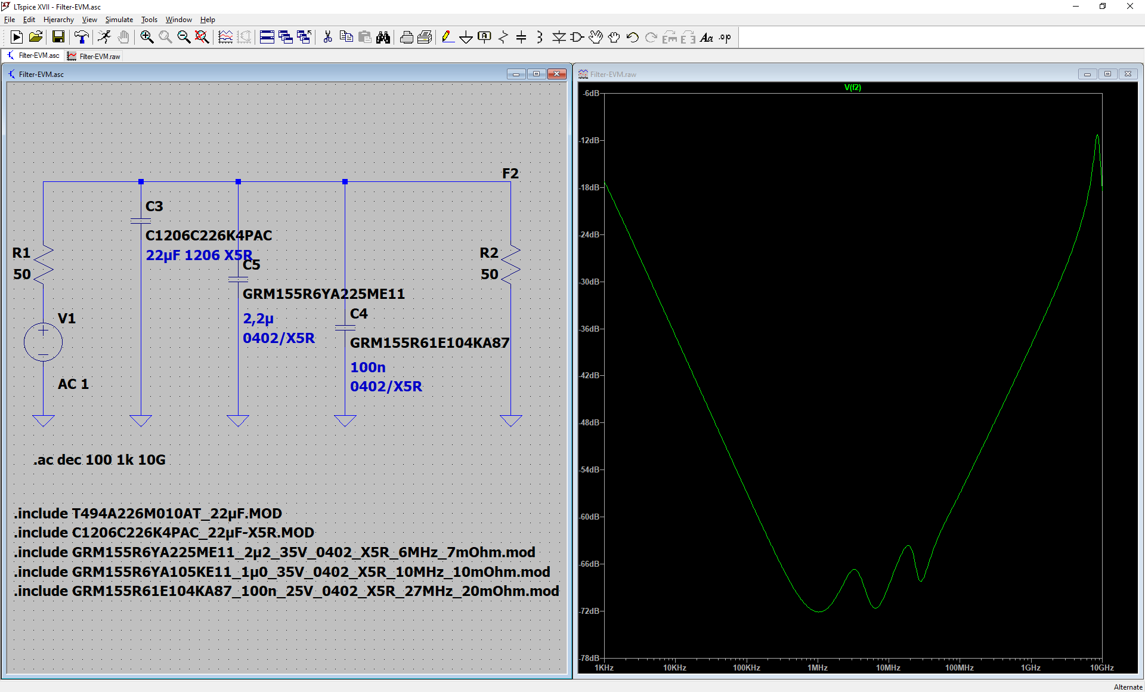The image size is (1145, 692).
Task: Click the Rotate component icon
Action: click(x=670, y=38)
